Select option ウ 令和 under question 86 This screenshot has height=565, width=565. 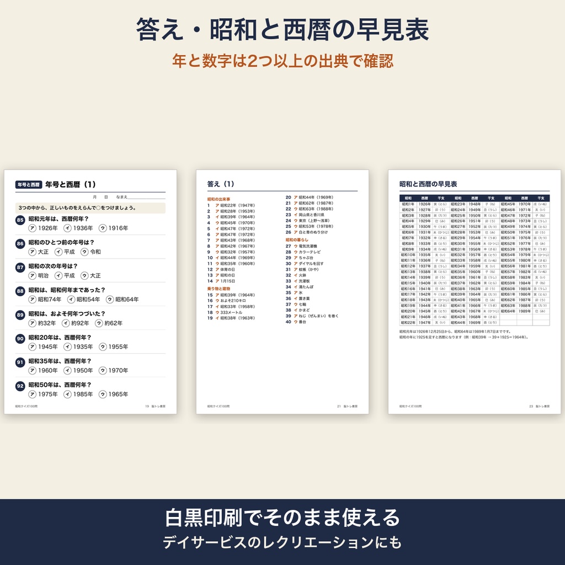(x=91, y=252)
